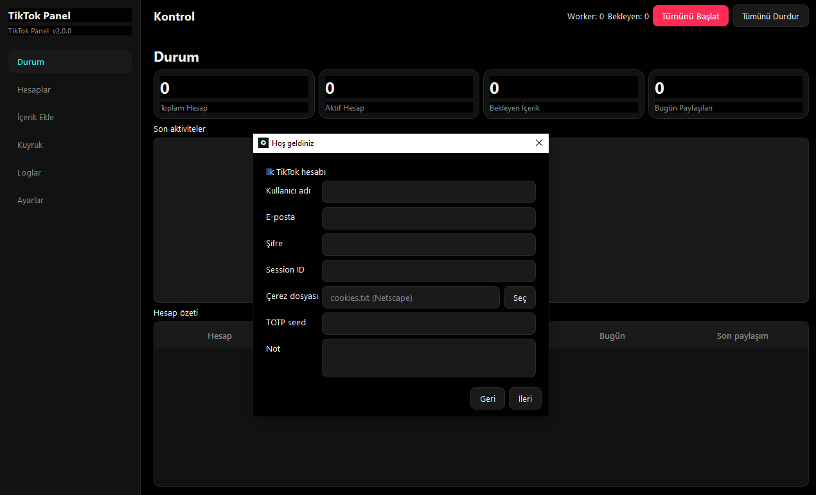This screenshot has width=816, height=495.
Task: Click the Bekleyen: 0 status text
Action: click(x=628, y=17)
